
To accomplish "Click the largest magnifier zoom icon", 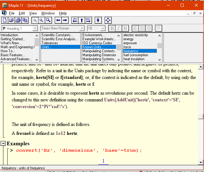I will [48, 20].
